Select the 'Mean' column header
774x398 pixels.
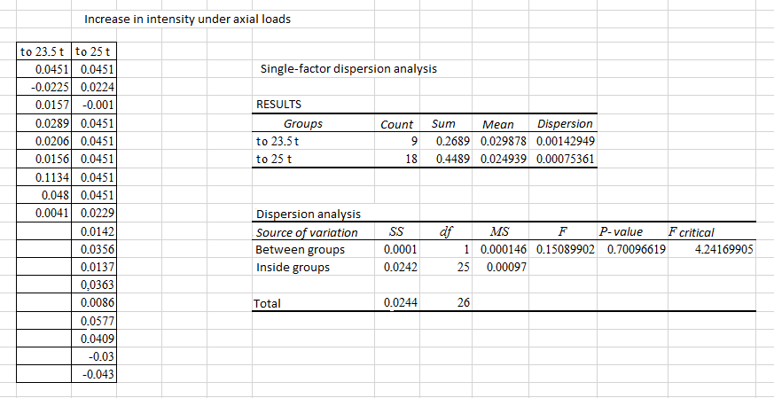pos(498,124)
